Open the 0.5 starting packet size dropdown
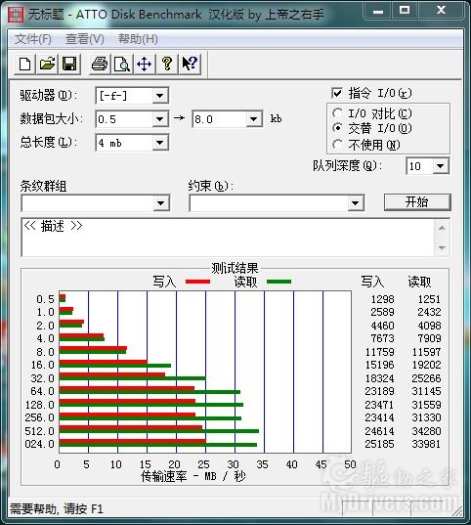The width and height of the screenshot is (471, 525). click(160, 119)
